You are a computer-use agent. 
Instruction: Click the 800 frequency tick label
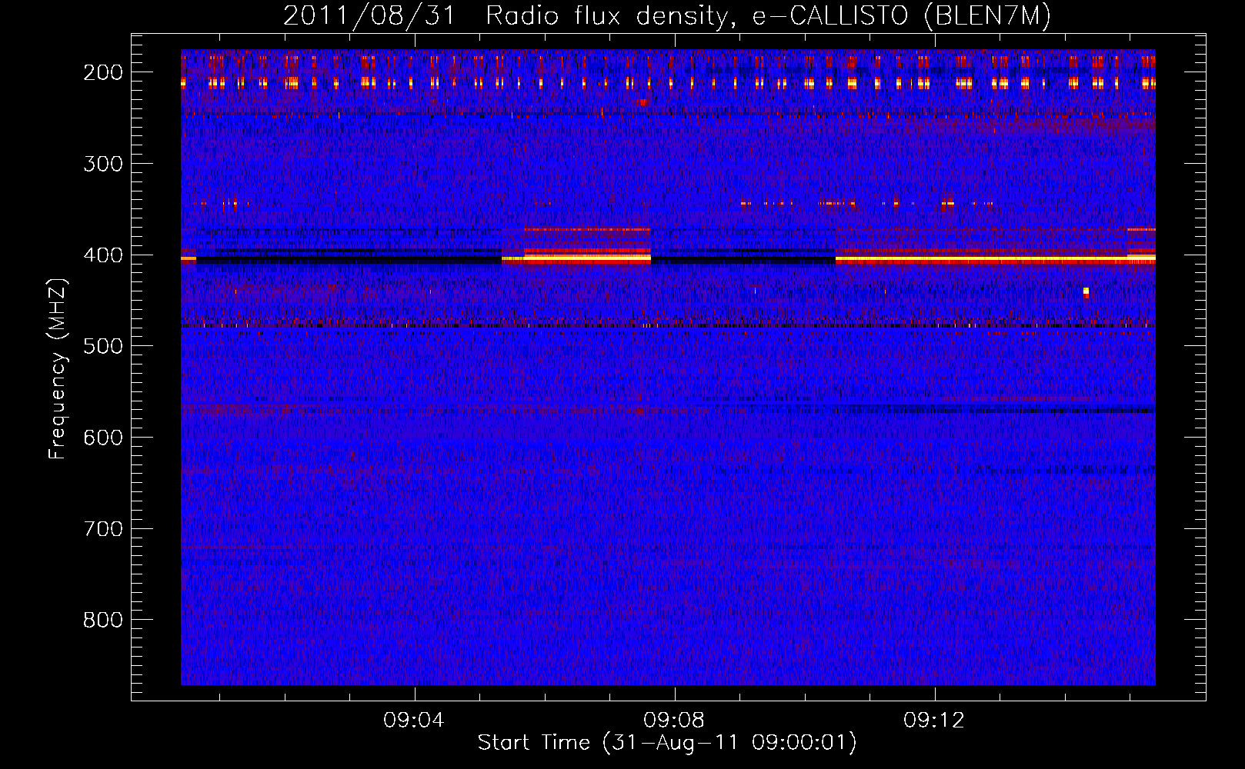(102, 620)
